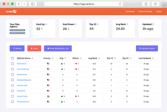Click Avg Rank 34.9 in Mutual Funds row
The height and width of the screenshot is (112, 167).
pos(94,96)
